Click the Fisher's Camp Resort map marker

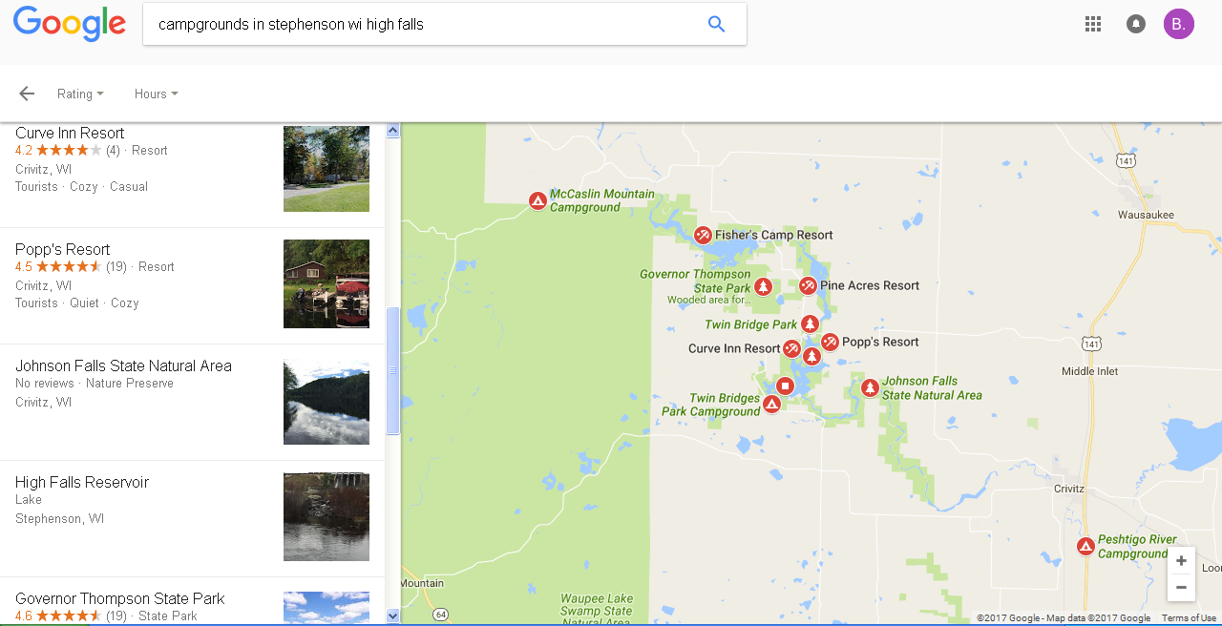pos(703,235)
